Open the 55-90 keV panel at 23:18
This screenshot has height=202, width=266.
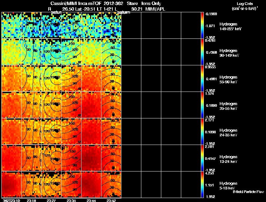[x=31, y=78]
